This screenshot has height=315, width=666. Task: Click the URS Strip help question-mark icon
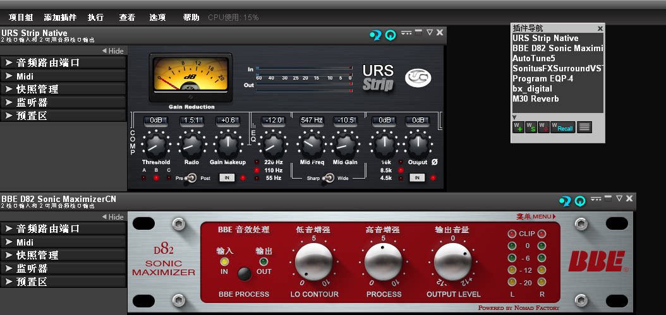pos(375,35)
